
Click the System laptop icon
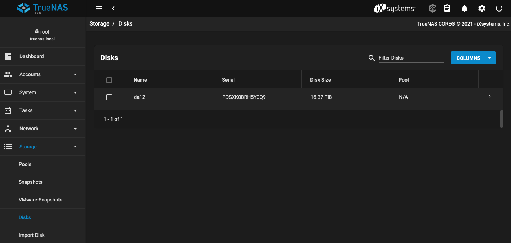(x=8, y=92)
